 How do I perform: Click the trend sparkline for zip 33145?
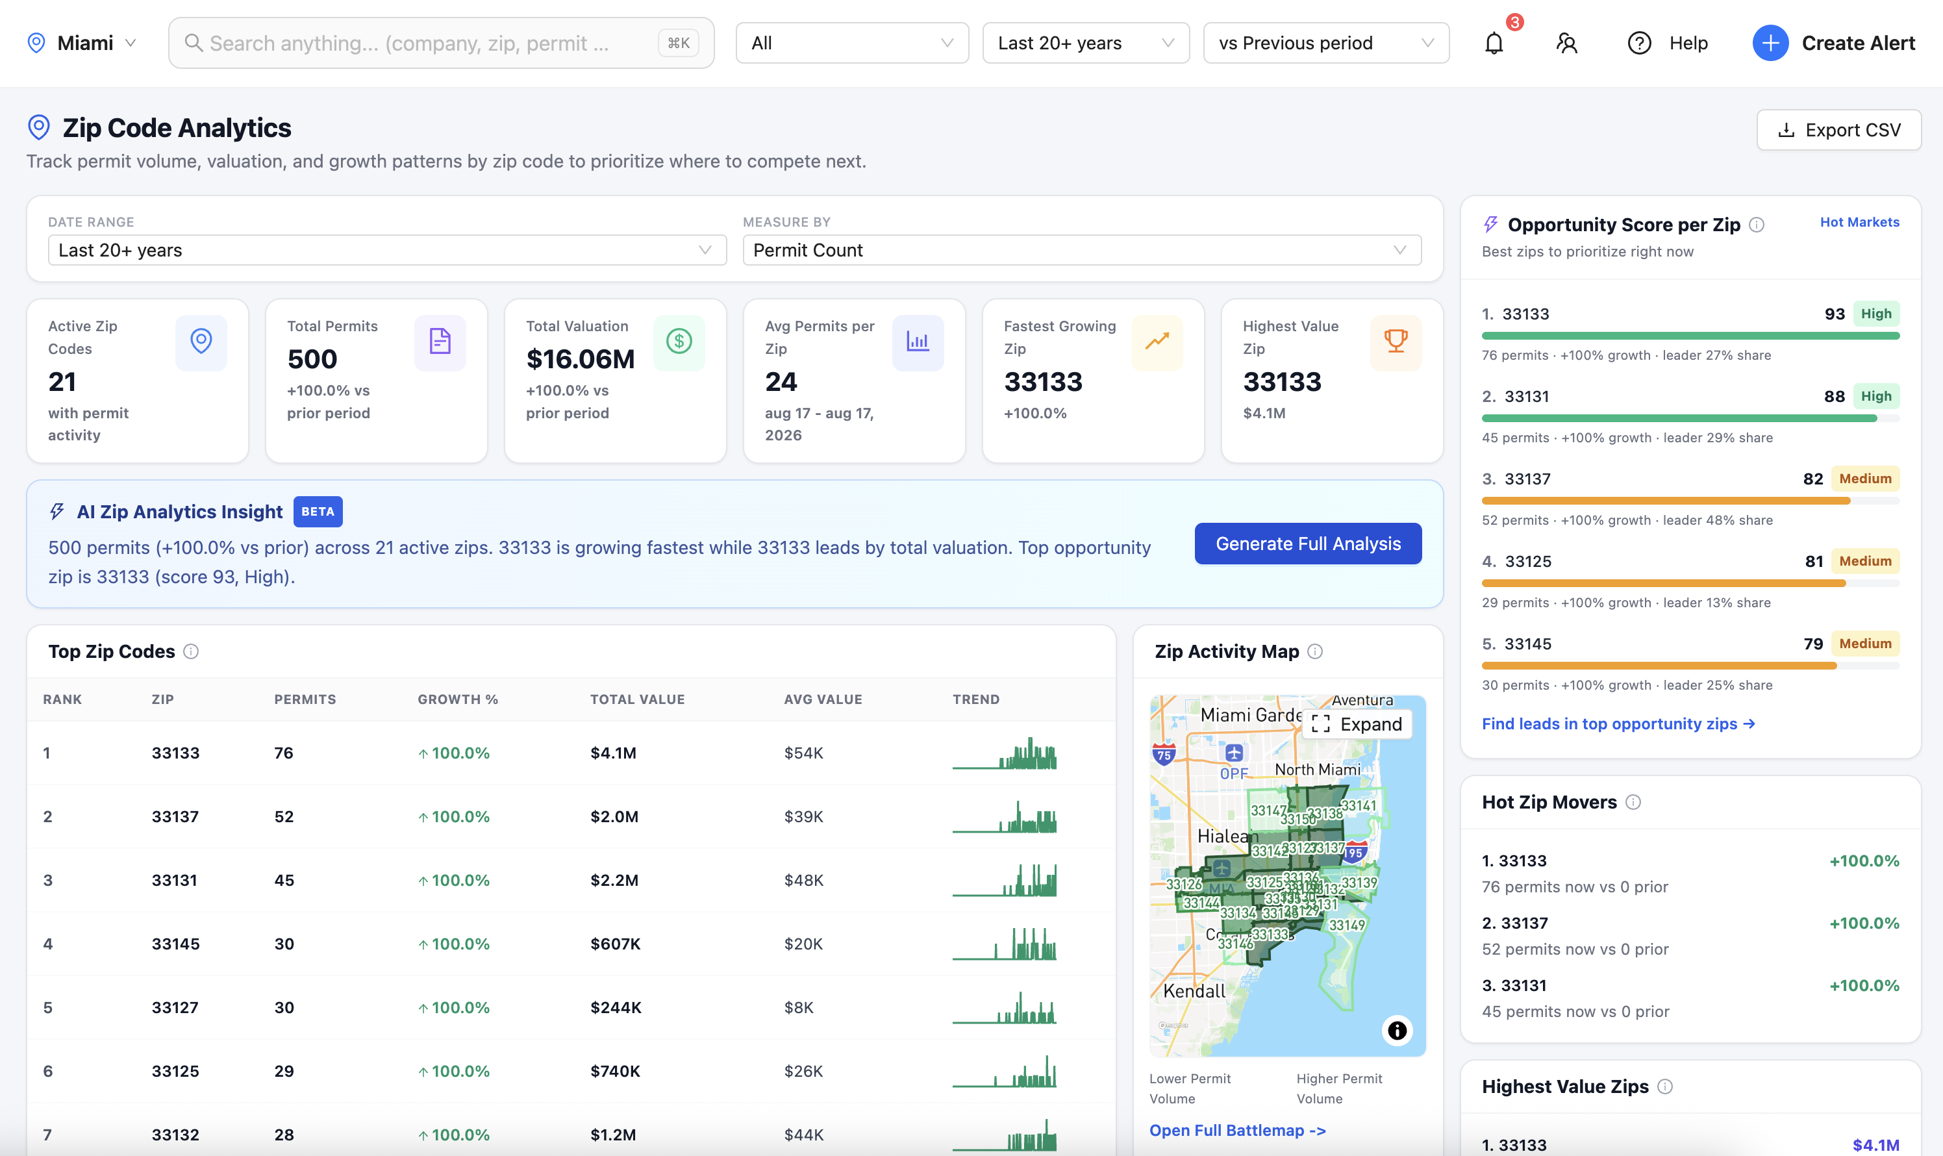coord(1004,944)
